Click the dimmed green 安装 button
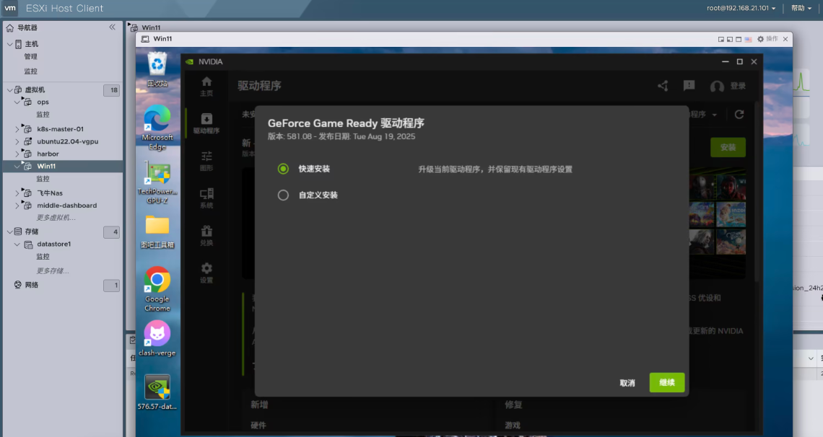The image size is (823, 437). pos(728,148)
